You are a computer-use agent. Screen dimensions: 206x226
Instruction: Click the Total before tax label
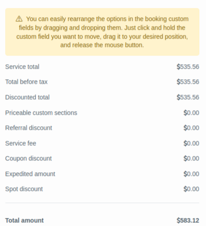[26, 82]
